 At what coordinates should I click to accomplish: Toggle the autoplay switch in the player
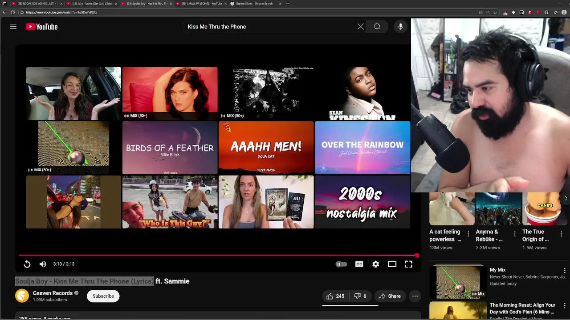pos(341,264)
